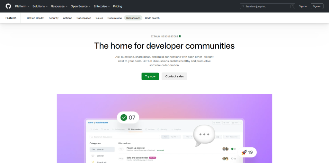This screenshot has height=163, width=329.
Task: Expand the Platform dropdown menu
Action: click(x=22, y=6)
